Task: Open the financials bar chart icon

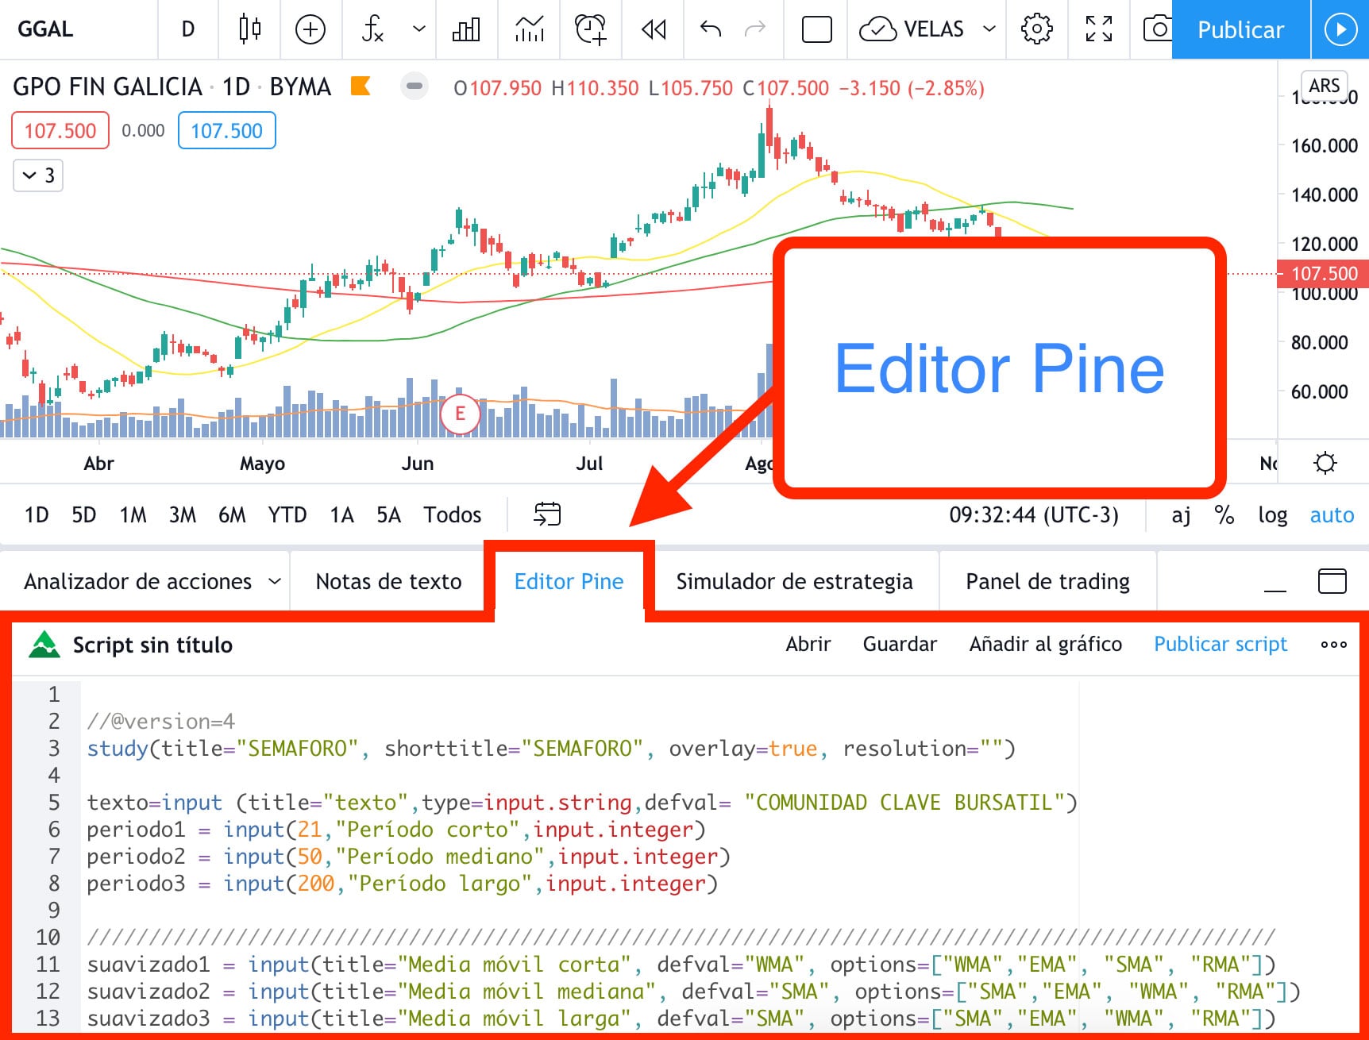Action: (466, 29)
